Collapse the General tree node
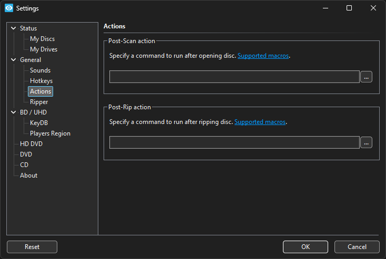386x259 pixels. tap(14, 60)
